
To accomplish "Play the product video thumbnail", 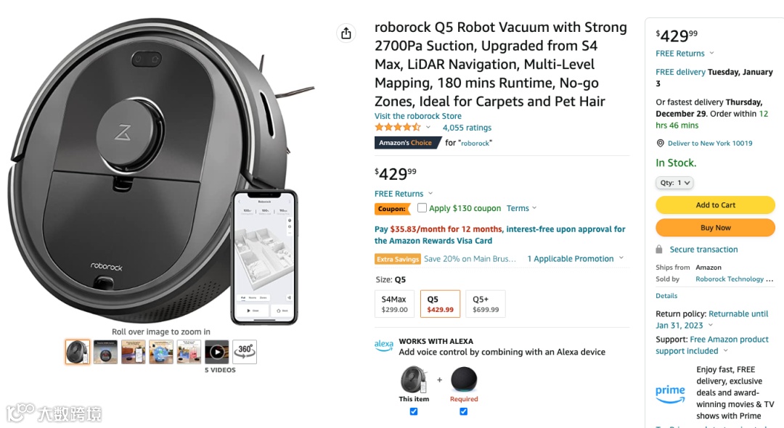I will (217, 352).
